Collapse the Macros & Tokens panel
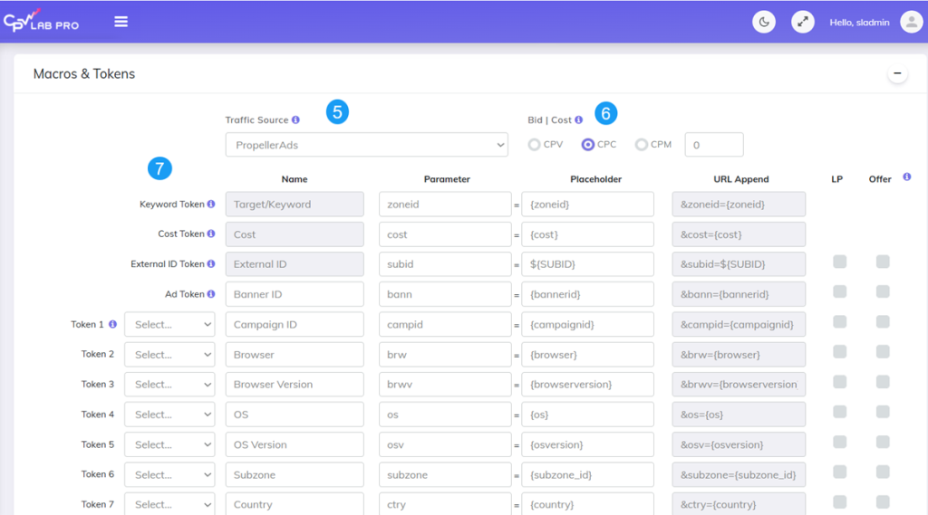928x515 pixels. [897, 73]
